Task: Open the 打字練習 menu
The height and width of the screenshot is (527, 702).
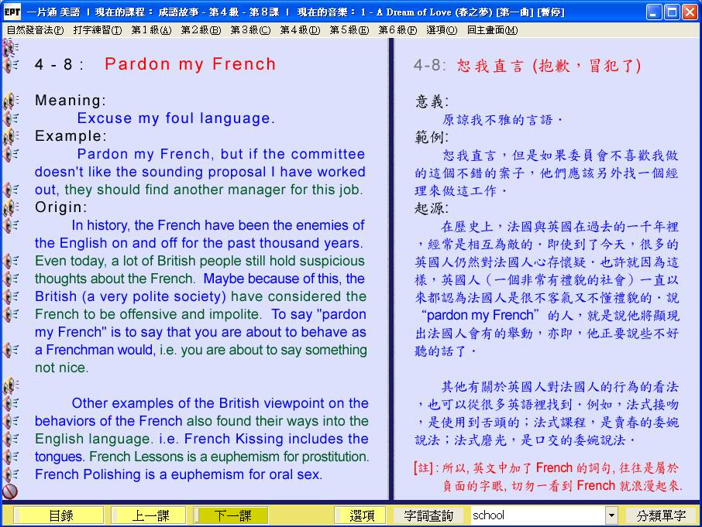Action: point(98,30)
